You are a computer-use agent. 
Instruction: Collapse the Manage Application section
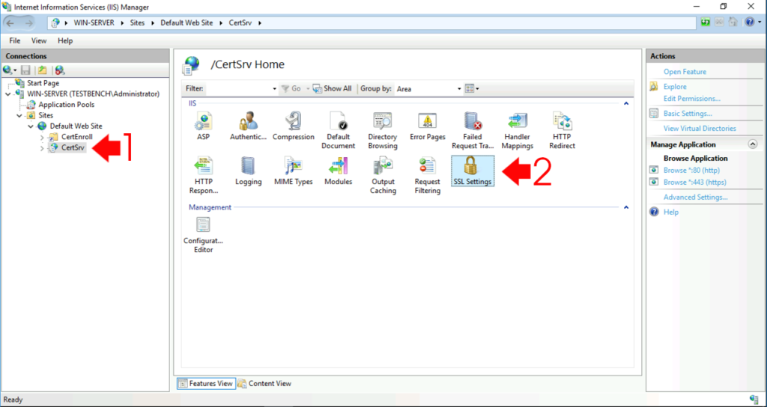[x=752, y=144]
